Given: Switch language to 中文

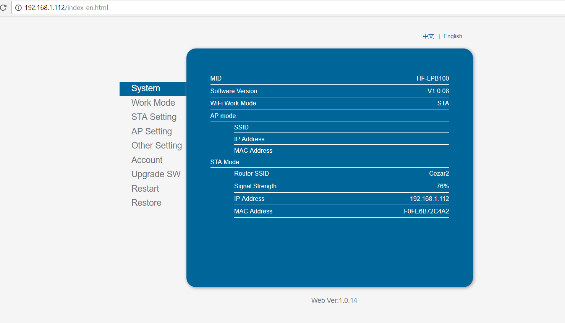Looking at the screenshot, I should [428, 36].
